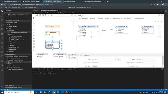Open the Search view in activity bar

coord(2,16)
